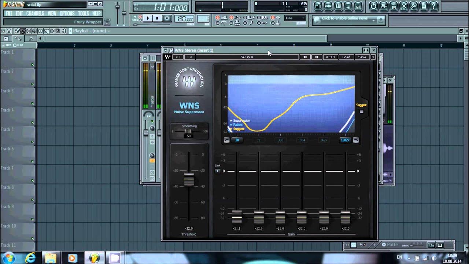This screenshot has height=264, width=469.
Task: Open project info notepad icon
Action: 424,6
